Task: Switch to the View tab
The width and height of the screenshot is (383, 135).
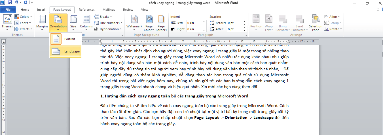Action: (x=145, y=10)
